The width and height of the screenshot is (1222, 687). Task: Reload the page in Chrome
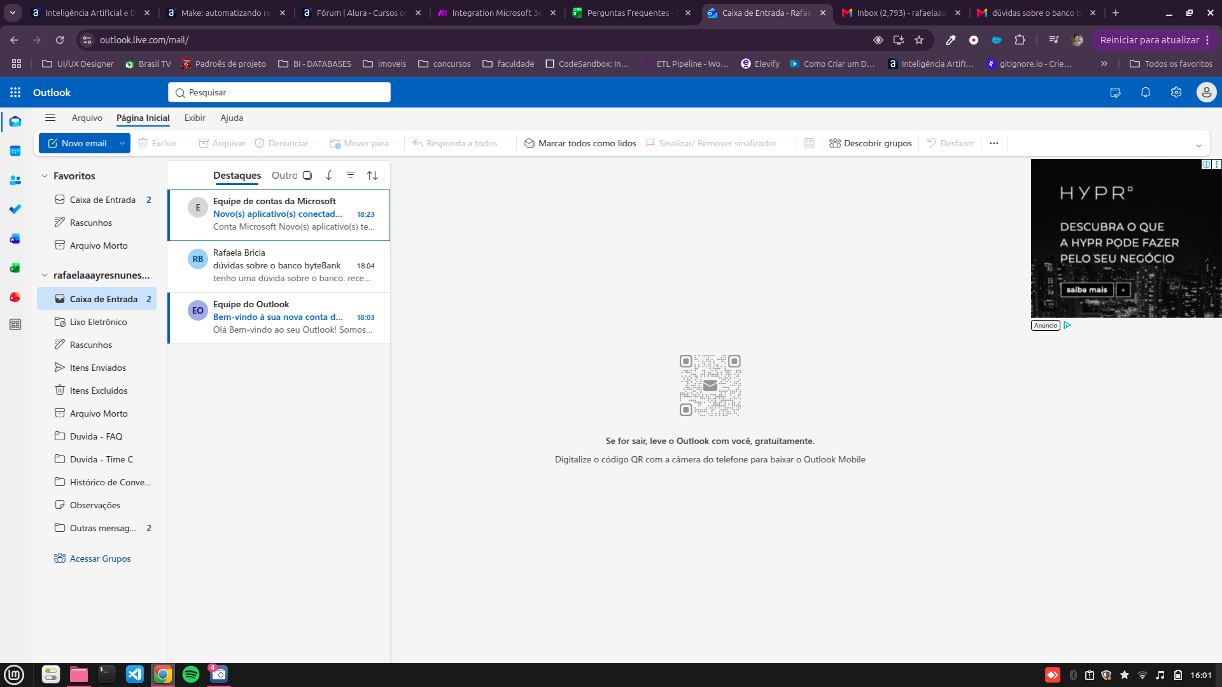click(60, 40)
